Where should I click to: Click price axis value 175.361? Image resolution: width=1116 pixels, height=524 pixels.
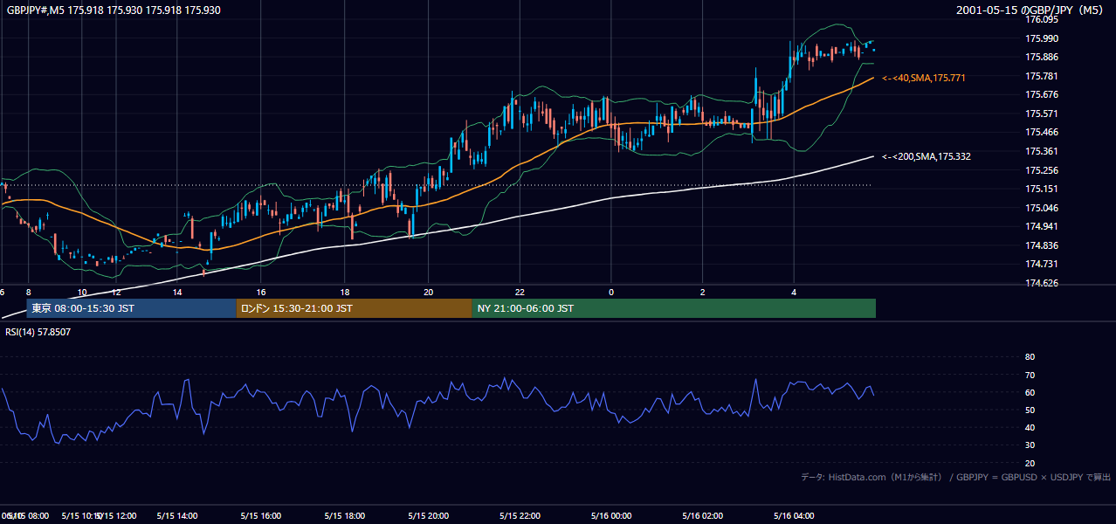click(x=1042, y=151)
